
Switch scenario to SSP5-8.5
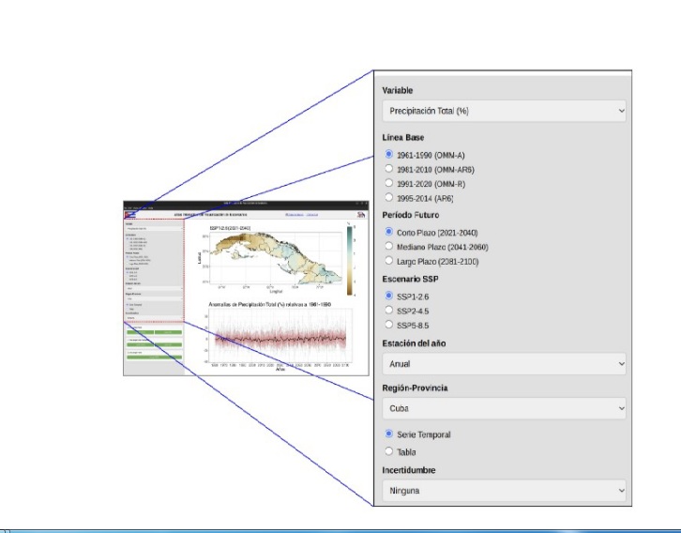388,325
